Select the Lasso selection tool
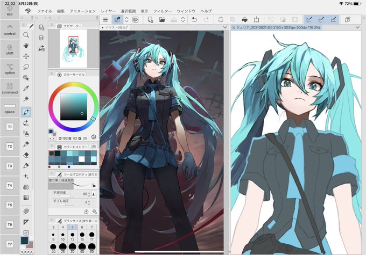366x255 pixels. click(x=26, y=67)
